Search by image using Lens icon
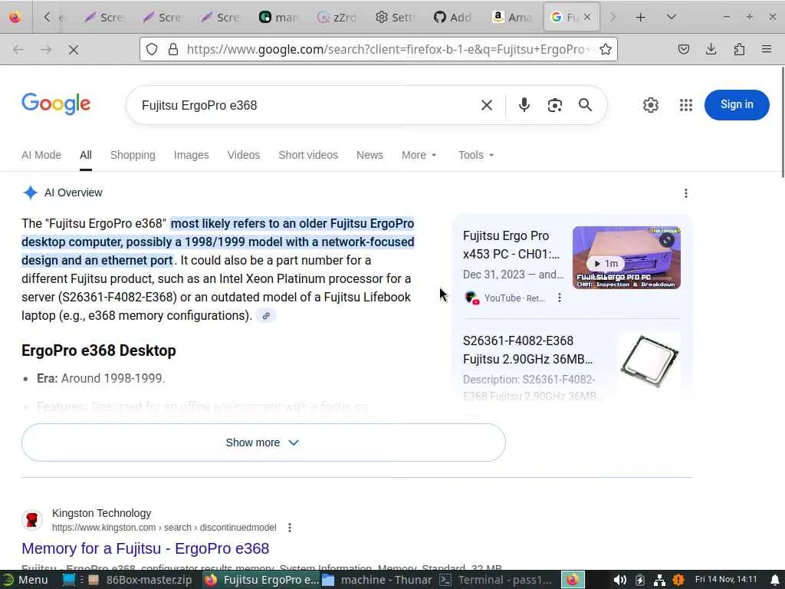 tap(555, 105)
